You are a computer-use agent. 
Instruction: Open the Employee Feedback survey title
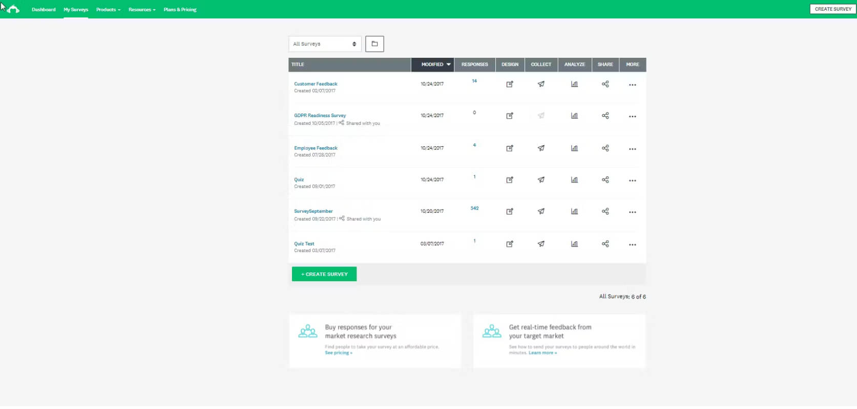point(316,148)
